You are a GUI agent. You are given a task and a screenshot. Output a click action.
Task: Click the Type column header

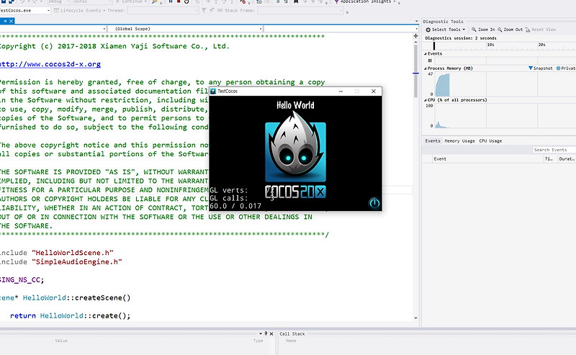pyautogui.click(x=258, y=341)
